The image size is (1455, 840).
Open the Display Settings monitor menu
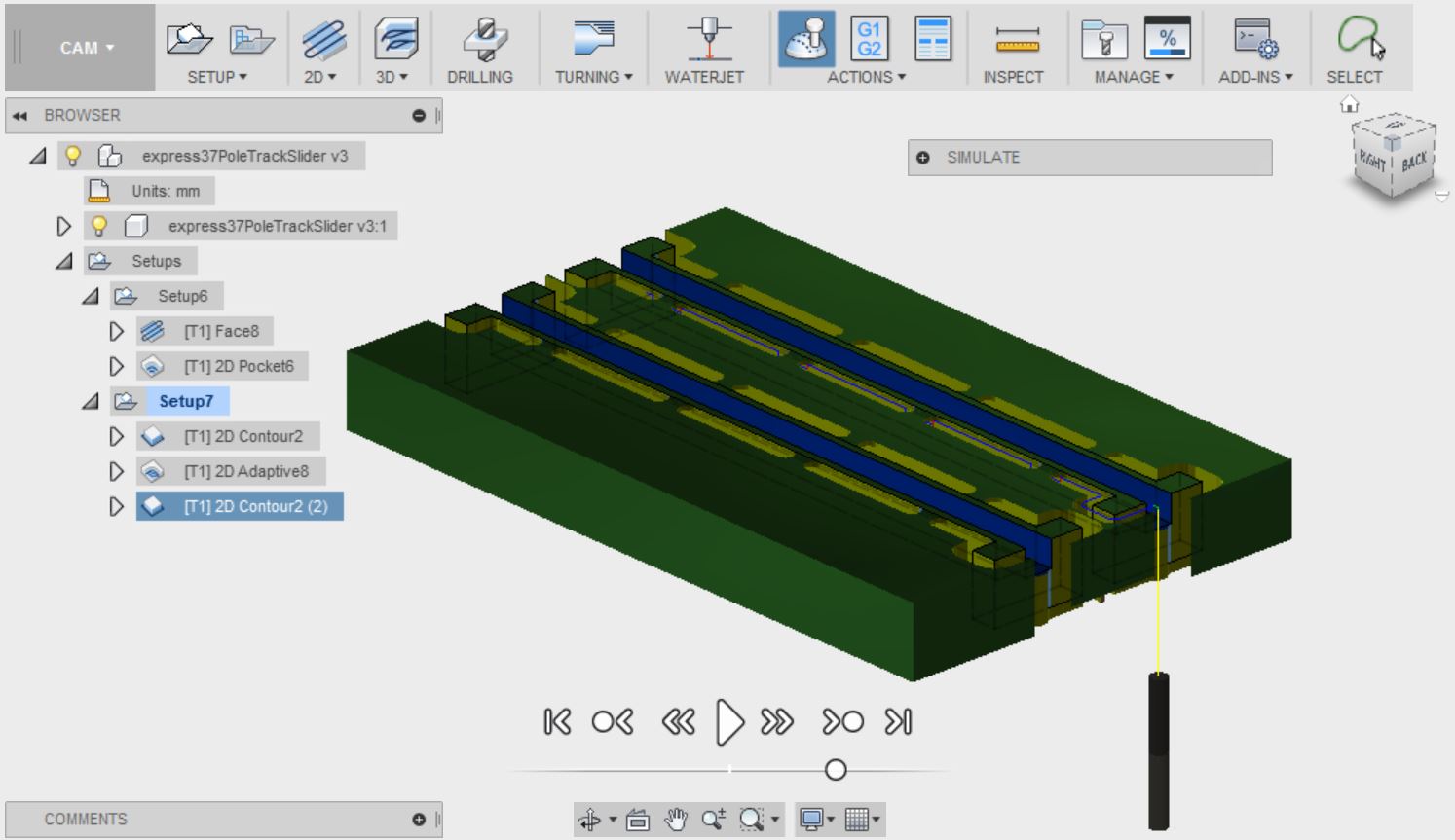click(815, 820)
